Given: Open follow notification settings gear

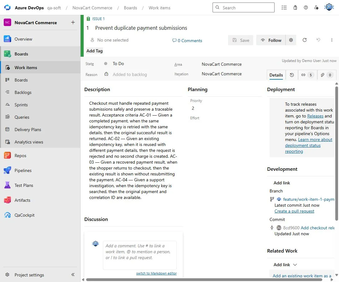Looking at the screenshot, I should pyautogui.click(x=291, y=40).
